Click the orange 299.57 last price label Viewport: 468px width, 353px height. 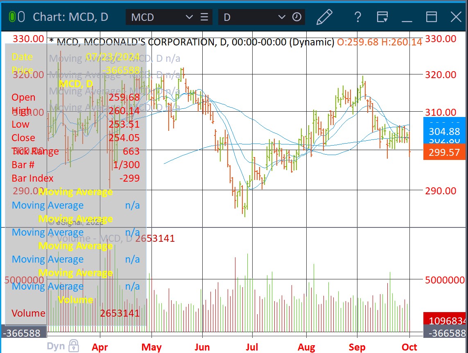click(x=444, y=152)
